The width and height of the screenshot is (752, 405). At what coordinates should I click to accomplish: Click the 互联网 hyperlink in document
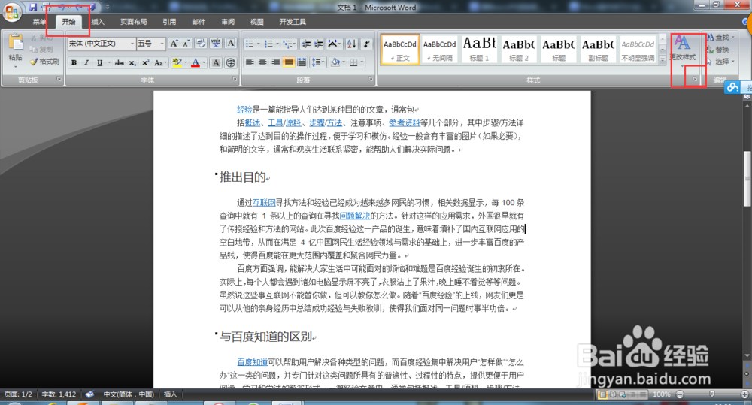pos(264,203)
